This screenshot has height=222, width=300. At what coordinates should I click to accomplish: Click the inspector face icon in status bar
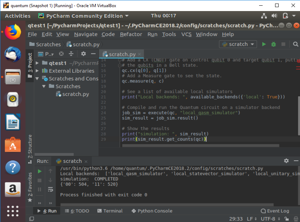pos(296,218)
